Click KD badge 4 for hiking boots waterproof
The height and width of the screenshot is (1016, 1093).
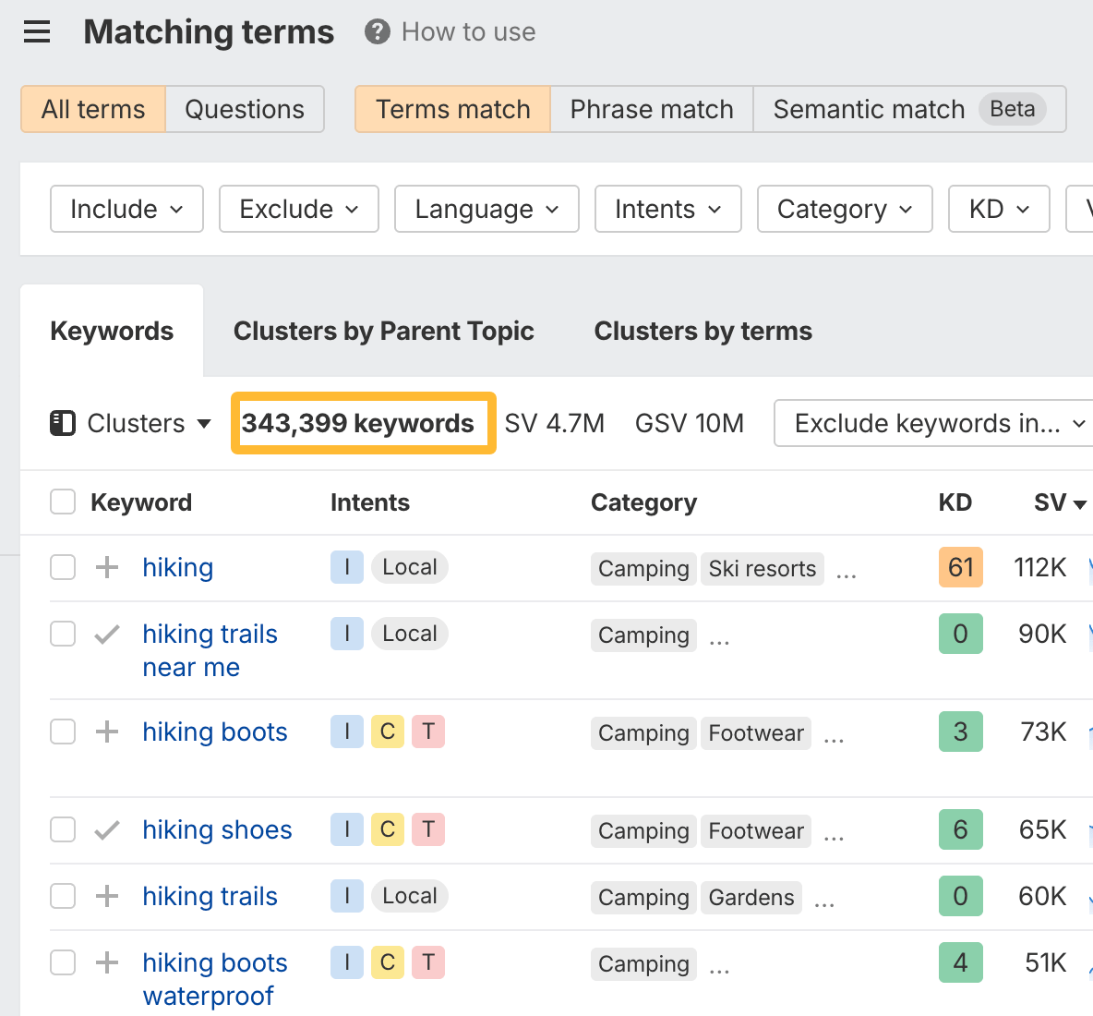[961, 962]
